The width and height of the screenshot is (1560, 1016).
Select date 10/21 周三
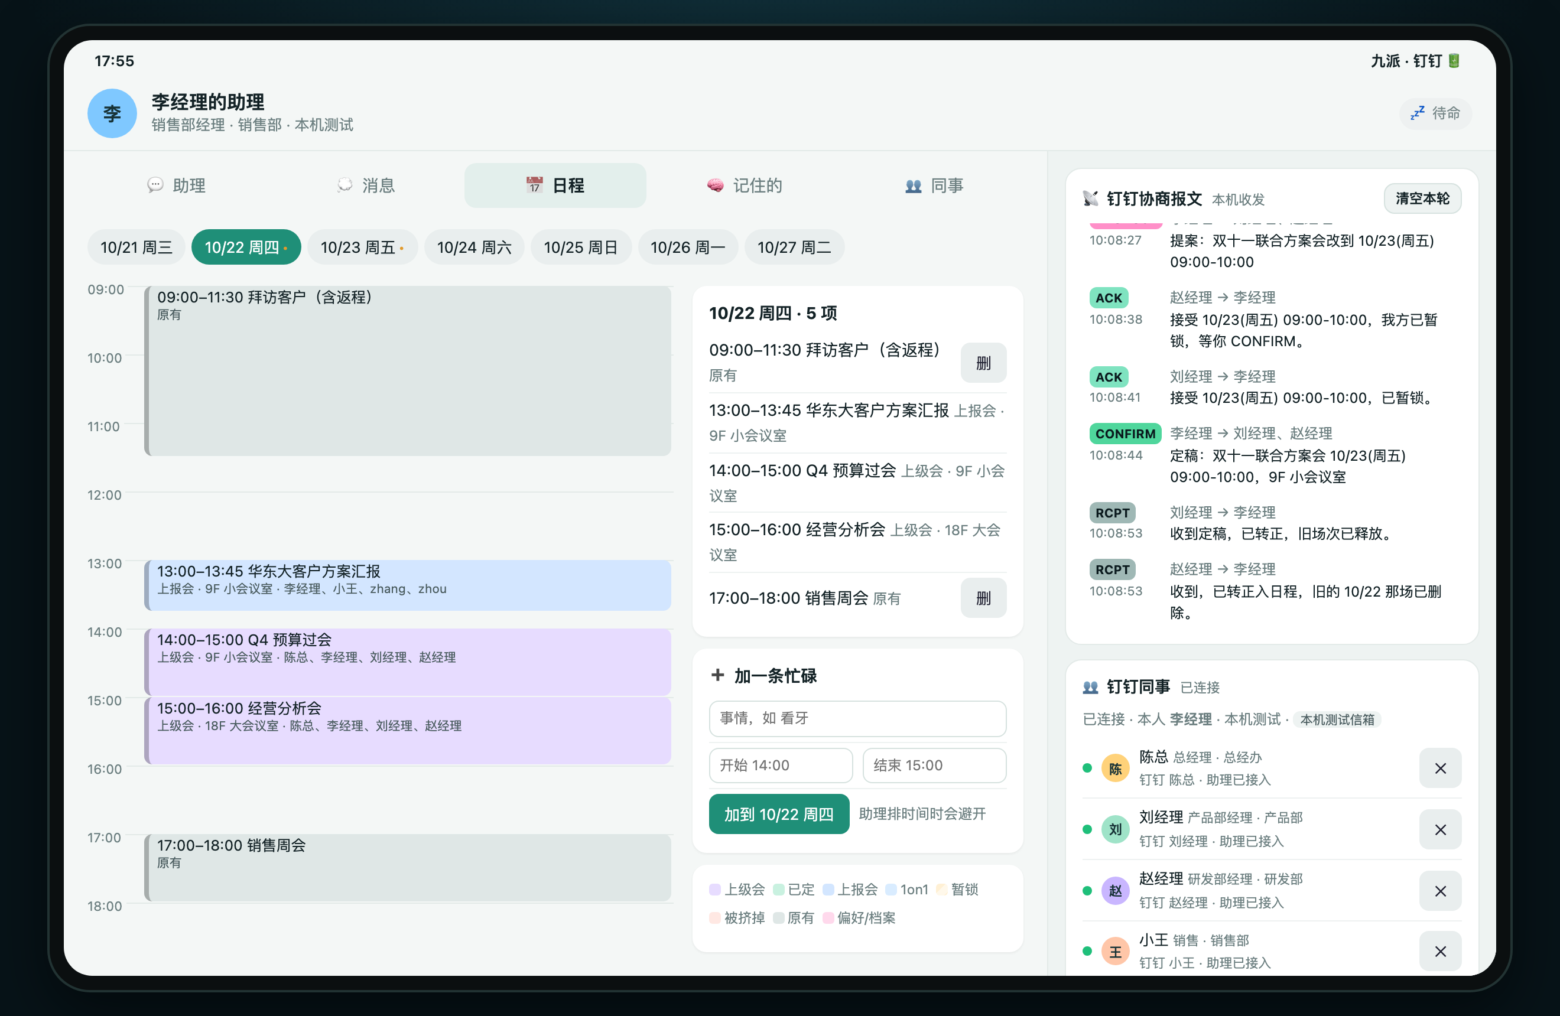(x=136, y=248)
